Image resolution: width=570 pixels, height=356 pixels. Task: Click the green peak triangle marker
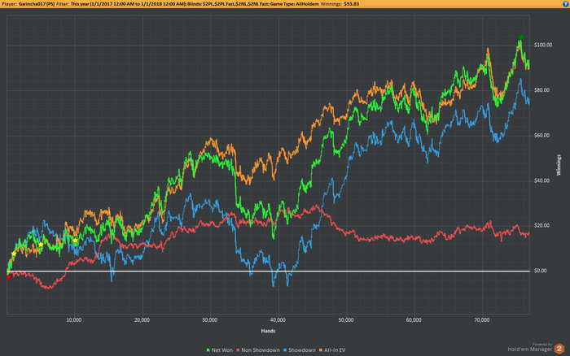coord(521,37)
